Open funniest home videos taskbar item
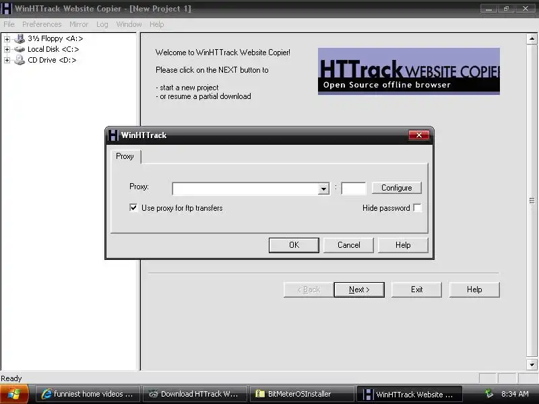 (88, 394)
